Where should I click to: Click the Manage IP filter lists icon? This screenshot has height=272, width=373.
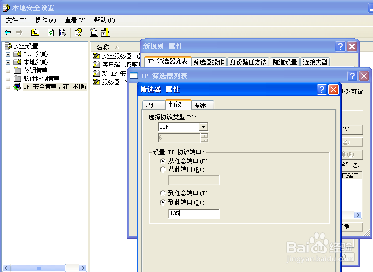[x=106, y=32]
